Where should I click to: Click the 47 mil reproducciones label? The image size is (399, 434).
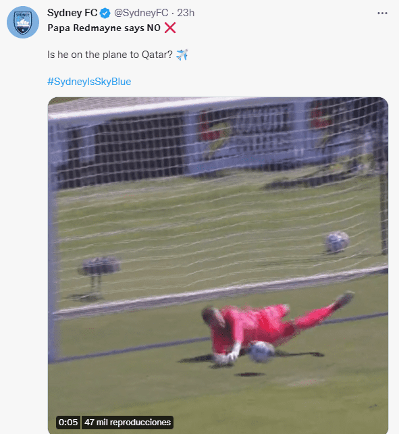pyautogui.click(x=128, y=422)
